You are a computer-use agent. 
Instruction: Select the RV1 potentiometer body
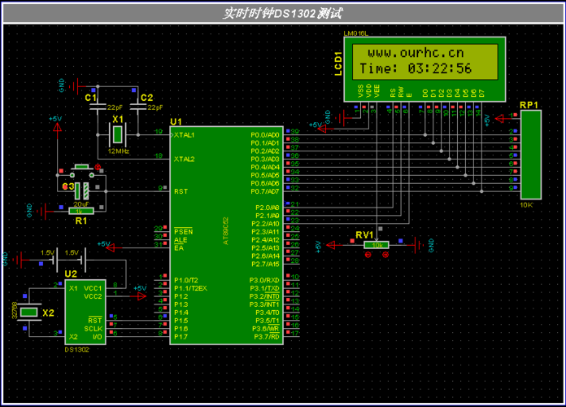(377, 245)
